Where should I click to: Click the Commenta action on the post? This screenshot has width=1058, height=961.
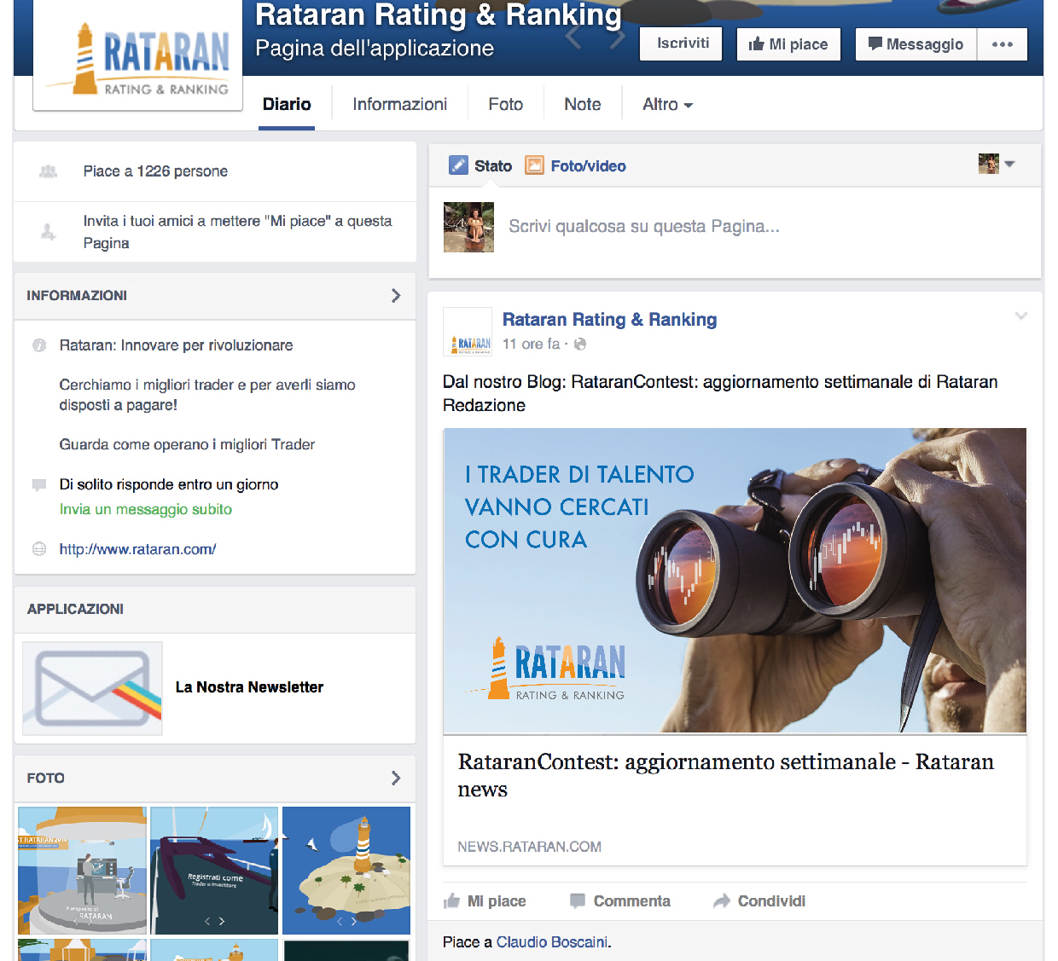[x=620, y=901]
